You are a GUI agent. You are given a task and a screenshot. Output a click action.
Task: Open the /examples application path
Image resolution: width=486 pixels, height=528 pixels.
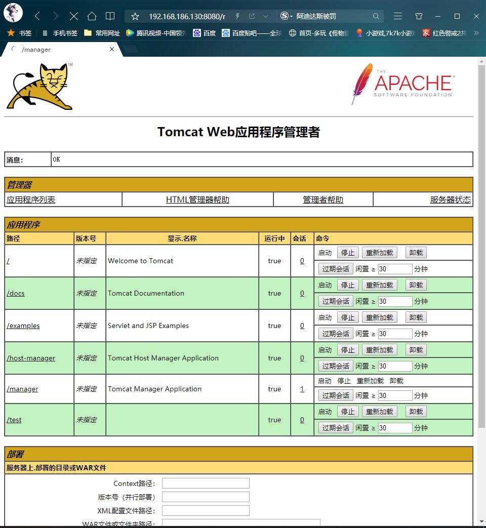click(x=23, y=326)
